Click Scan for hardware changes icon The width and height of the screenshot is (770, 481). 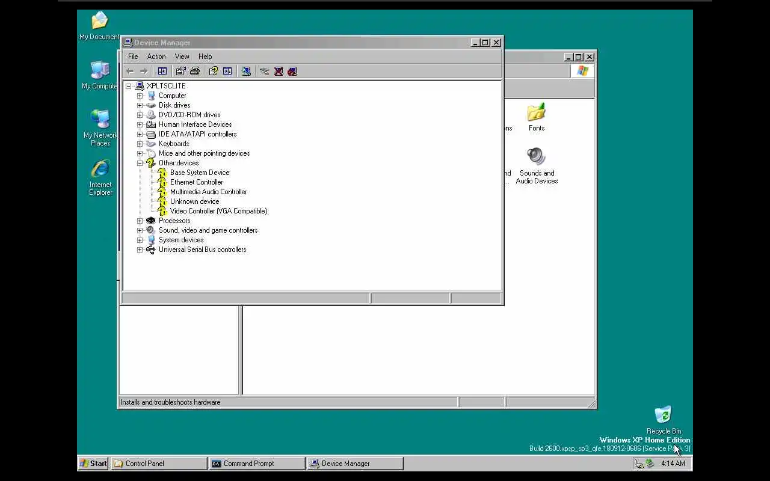(x=246, y=71)
